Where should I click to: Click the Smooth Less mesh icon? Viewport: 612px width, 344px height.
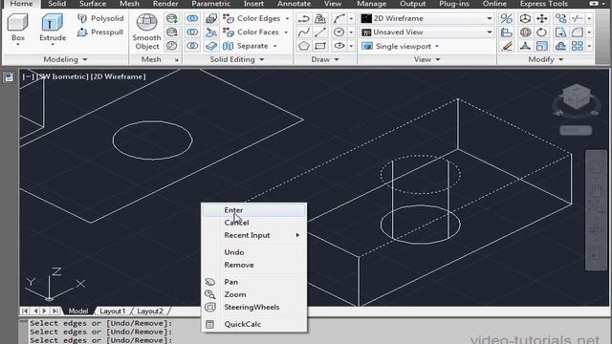point(172,32)
